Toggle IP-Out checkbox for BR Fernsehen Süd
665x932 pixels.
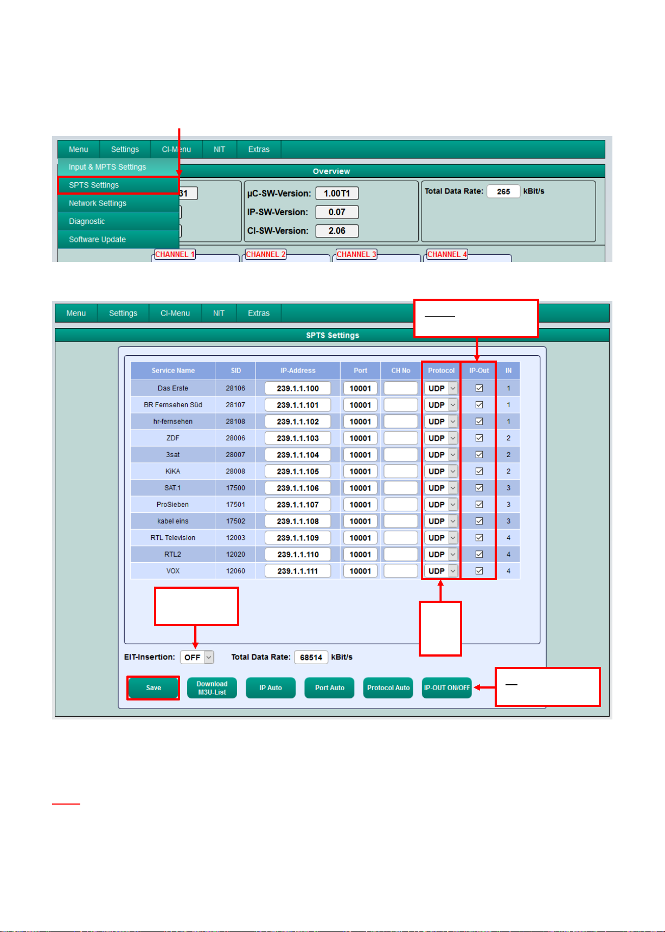(x=479, y=405)
